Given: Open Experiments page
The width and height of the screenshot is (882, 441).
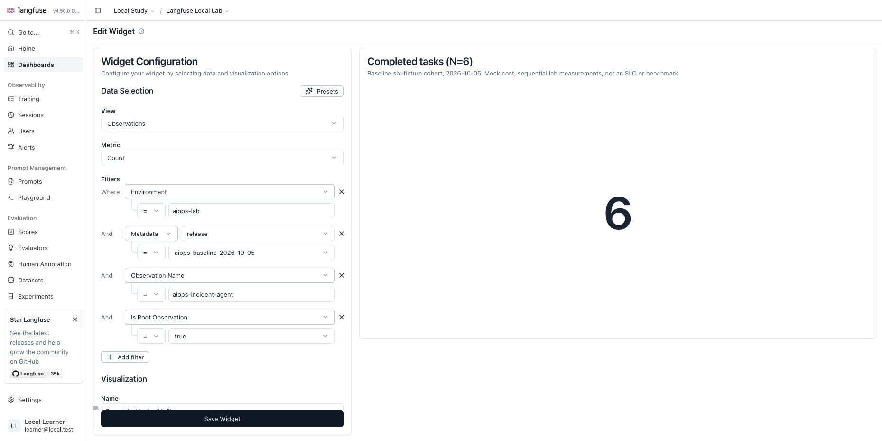Looking at the screenshot, I should (x=44, y=296).
